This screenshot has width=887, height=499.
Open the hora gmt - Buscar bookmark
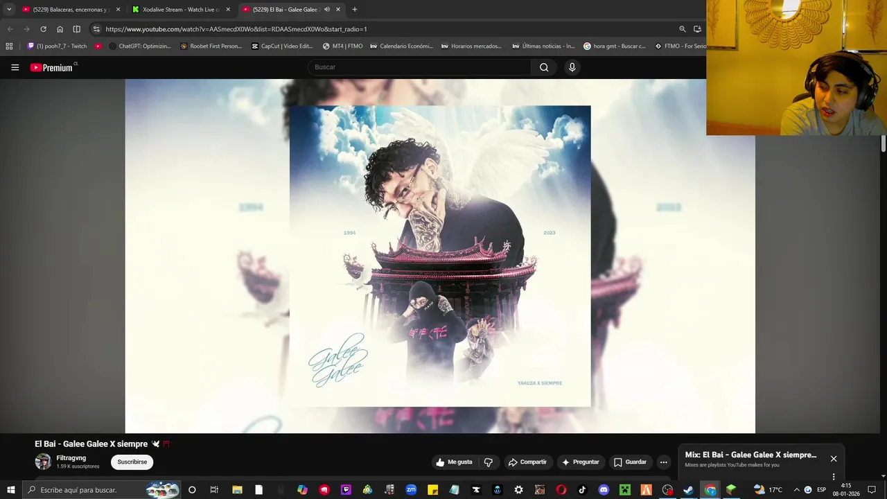(615, 46)
